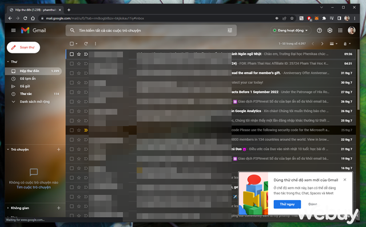Viewport: 366px width, 227px height.
Task: Open the select-all dropdown arrow
Action: tap(76, 44)
